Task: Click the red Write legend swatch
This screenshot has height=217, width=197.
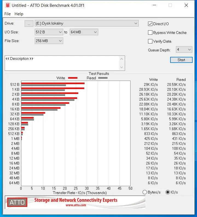Action: 73,78
